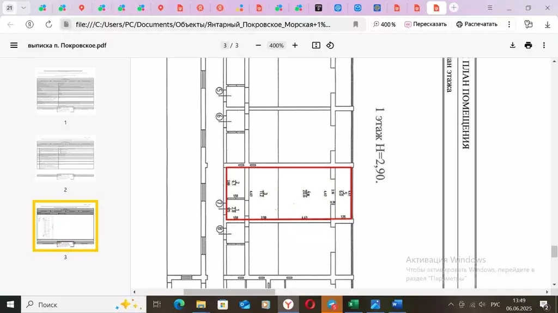Open the browser three-dot page options
This screenshot has height=313, width=558.
point(510,24)
